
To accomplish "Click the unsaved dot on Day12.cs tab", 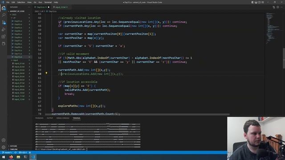I will pos(49,7).
